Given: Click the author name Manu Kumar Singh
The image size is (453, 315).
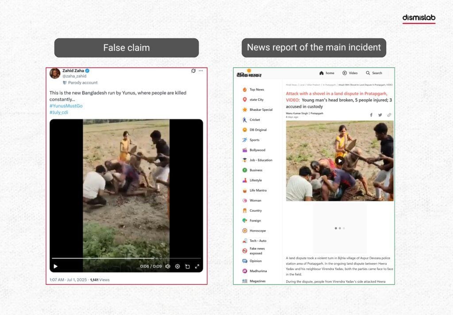Looking at the screenshot, I should coord(297,114).
